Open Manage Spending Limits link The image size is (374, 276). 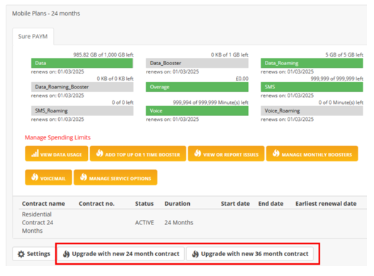pyautogui.click(x=57, y=137)
